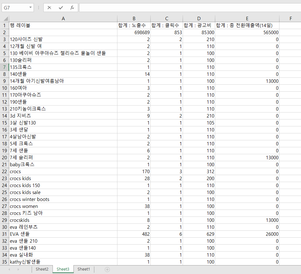The height and width of the screenshot is (274, 301).
Task: Open the Sheet1 tab
Action: pos(84,269)
